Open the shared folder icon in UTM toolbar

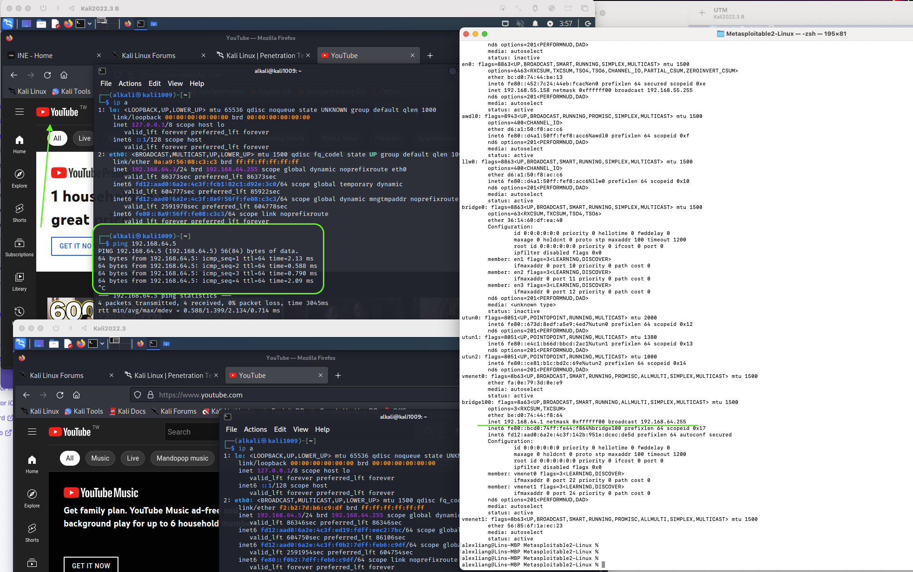coord(568,8)
